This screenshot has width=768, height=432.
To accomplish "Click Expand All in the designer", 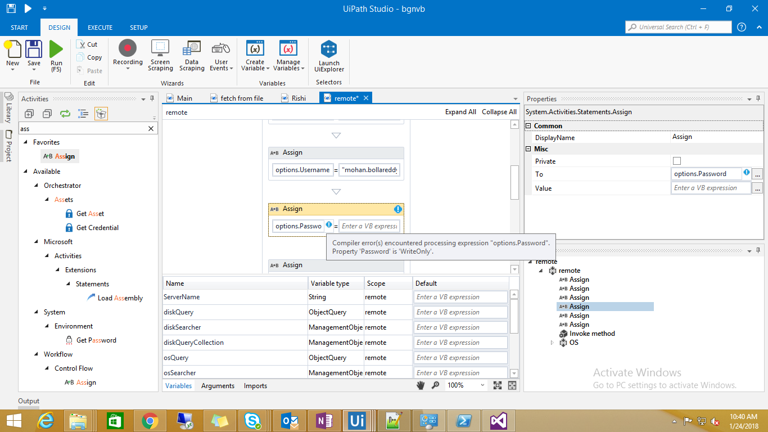I will 460,112.
